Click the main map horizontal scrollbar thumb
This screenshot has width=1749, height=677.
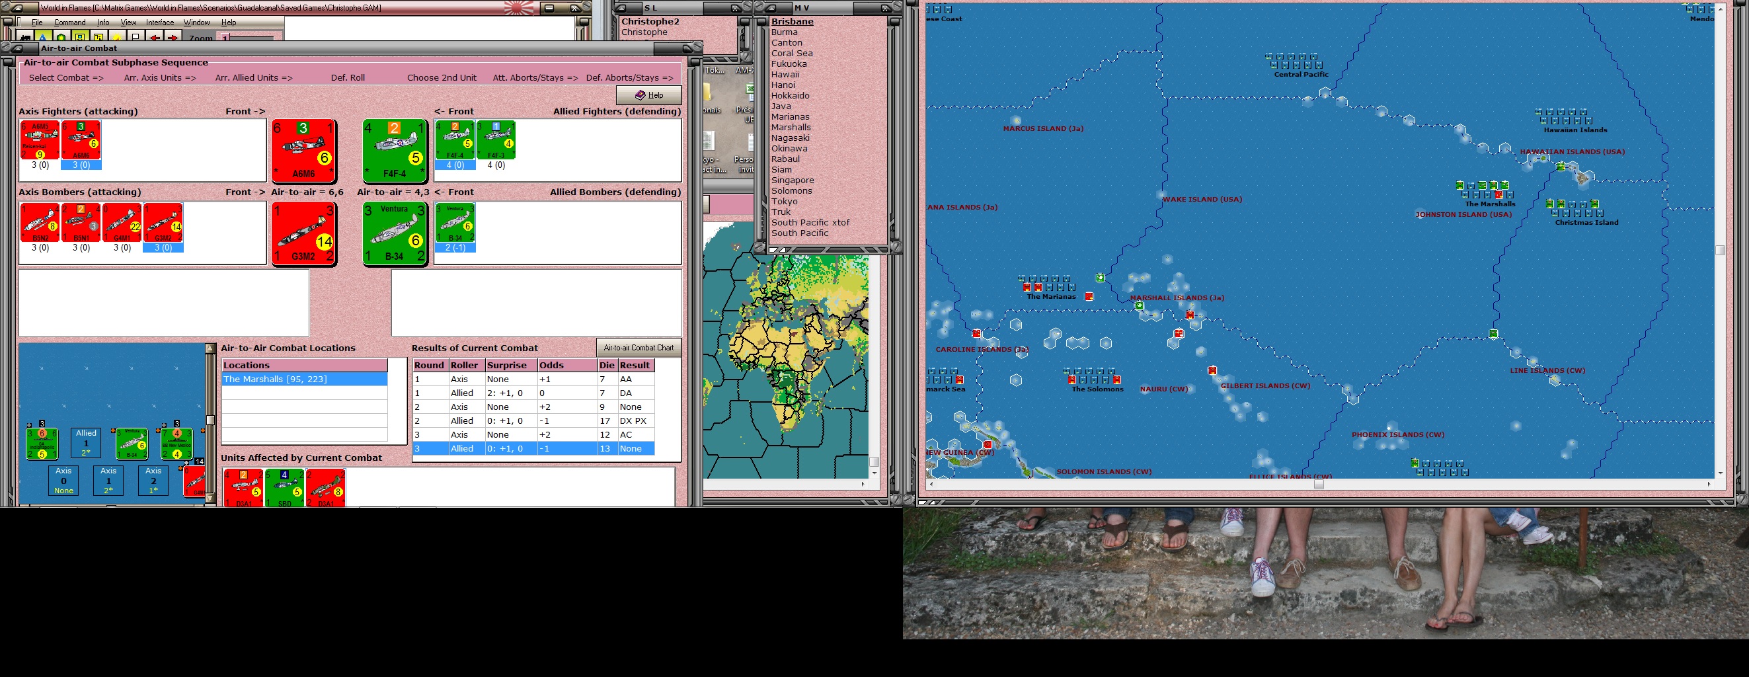[1319, 484]
